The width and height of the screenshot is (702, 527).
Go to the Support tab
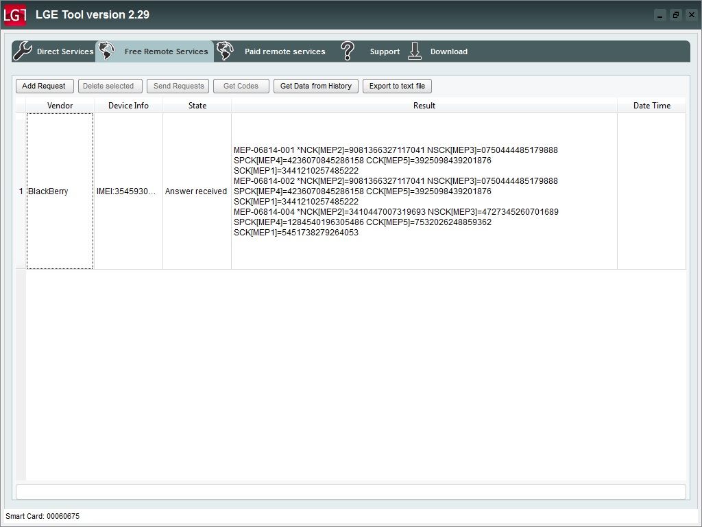(370, 51)
